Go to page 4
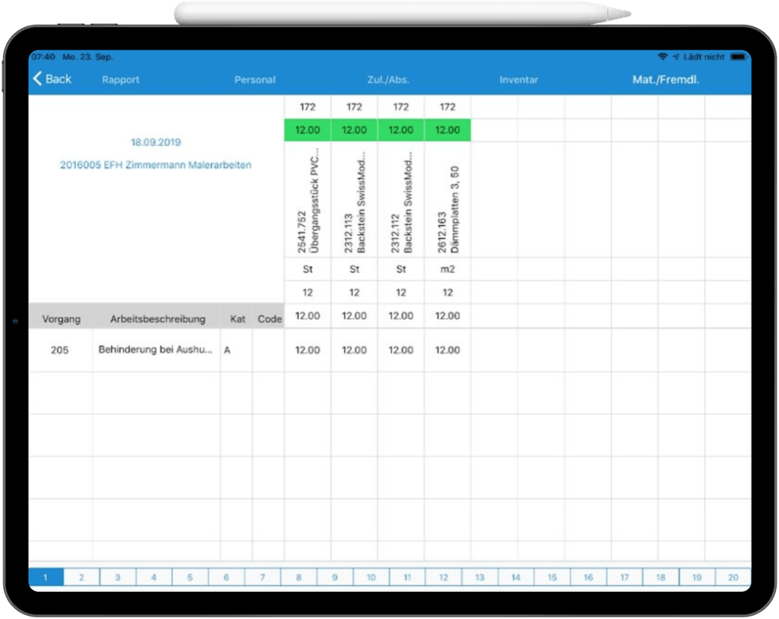The width and height of the screenshot is (779, 619). pyautogui.click(x=154, y=578)
